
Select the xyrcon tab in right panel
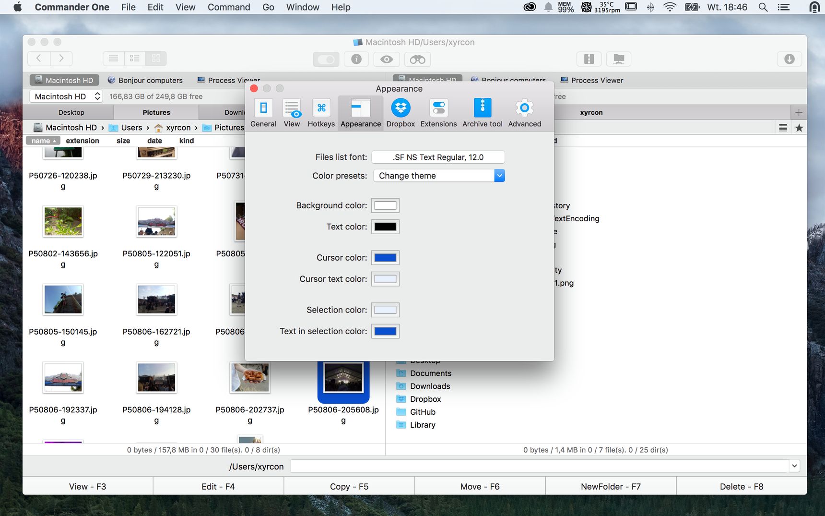pyautogui.click(x=591, y=112)
